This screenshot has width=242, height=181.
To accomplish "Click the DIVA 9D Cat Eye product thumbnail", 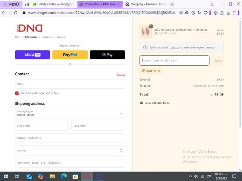I will tap(146, 32).
